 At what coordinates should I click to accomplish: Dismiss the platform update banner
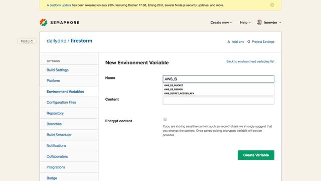tap(272, 5)
